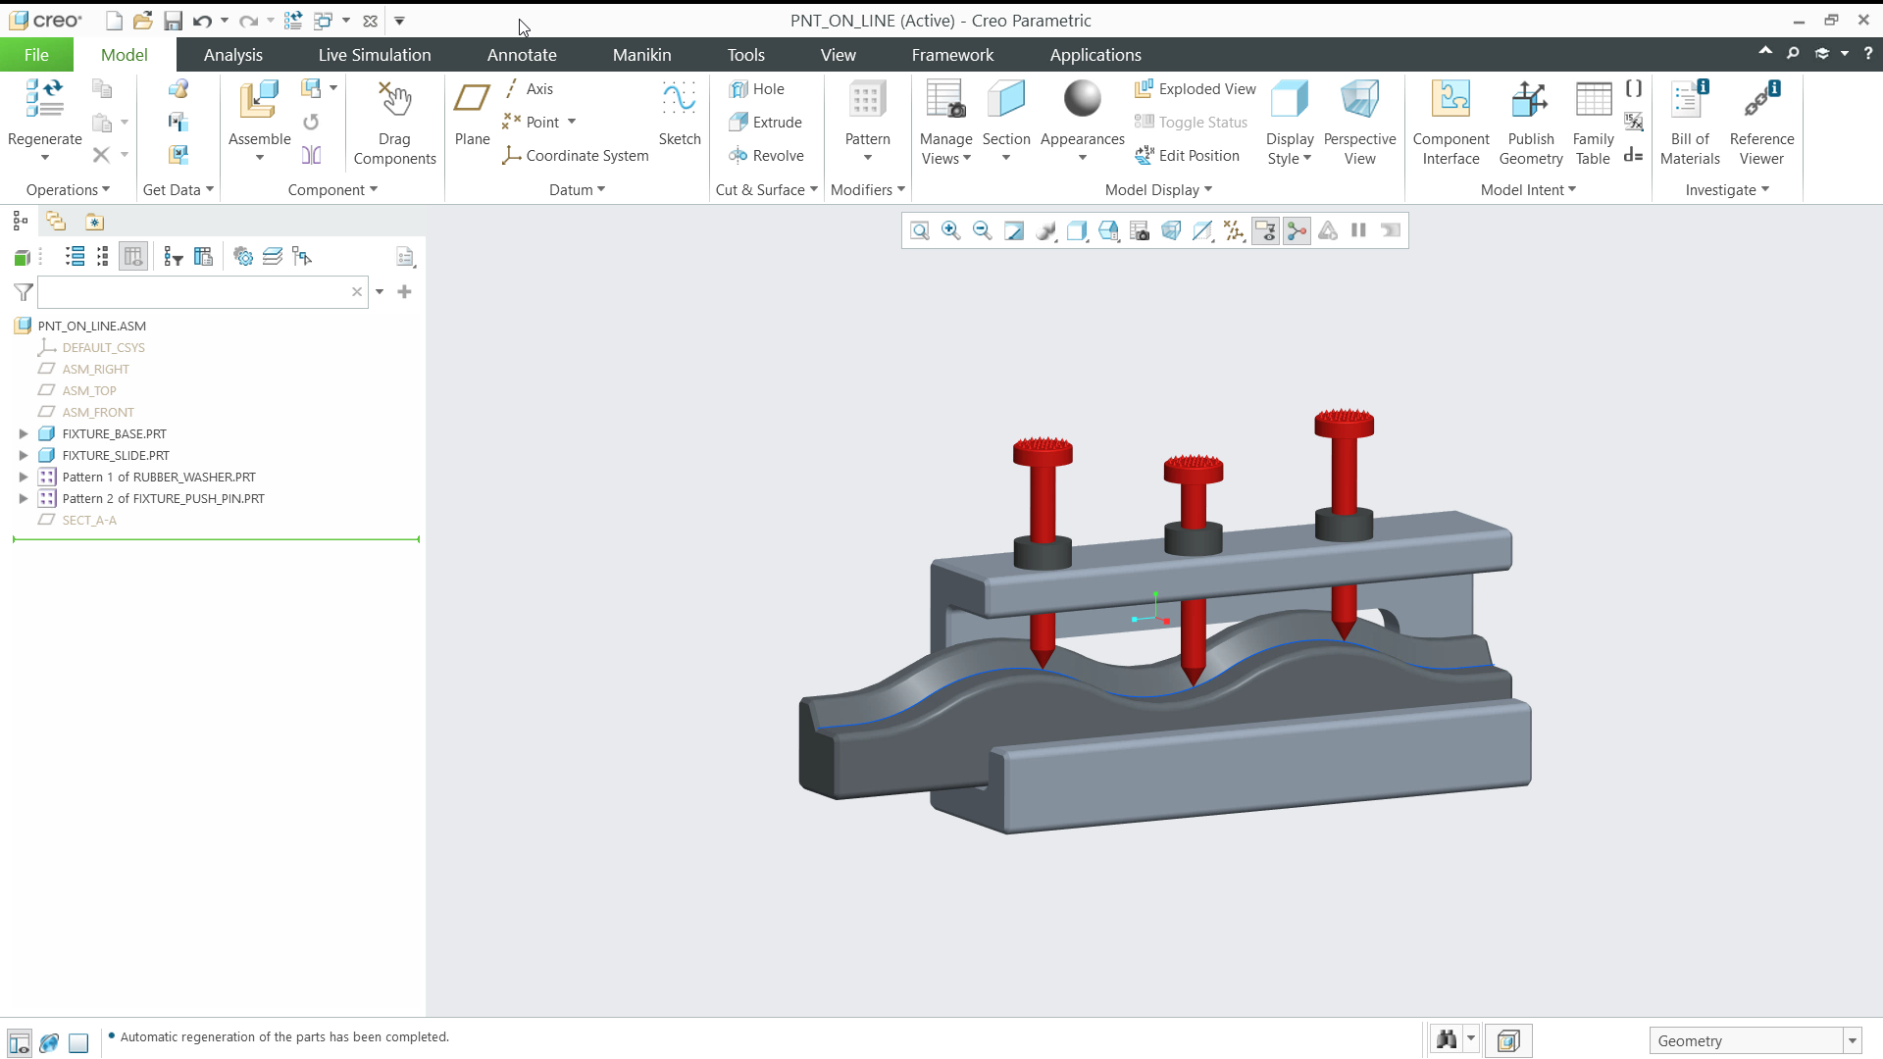Open the Geometry selection filter dropdown
Viewport: 1883px width, 1059px height.
1852,1041
